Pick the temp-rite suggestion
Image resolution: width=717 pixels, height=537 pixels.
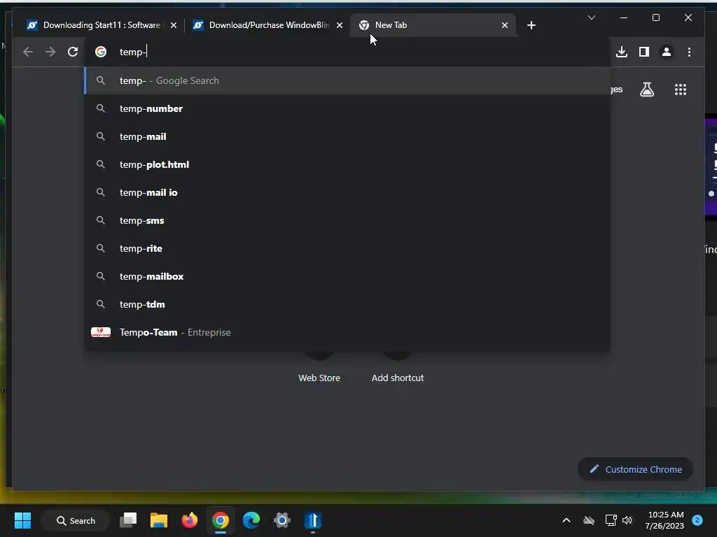347,248
